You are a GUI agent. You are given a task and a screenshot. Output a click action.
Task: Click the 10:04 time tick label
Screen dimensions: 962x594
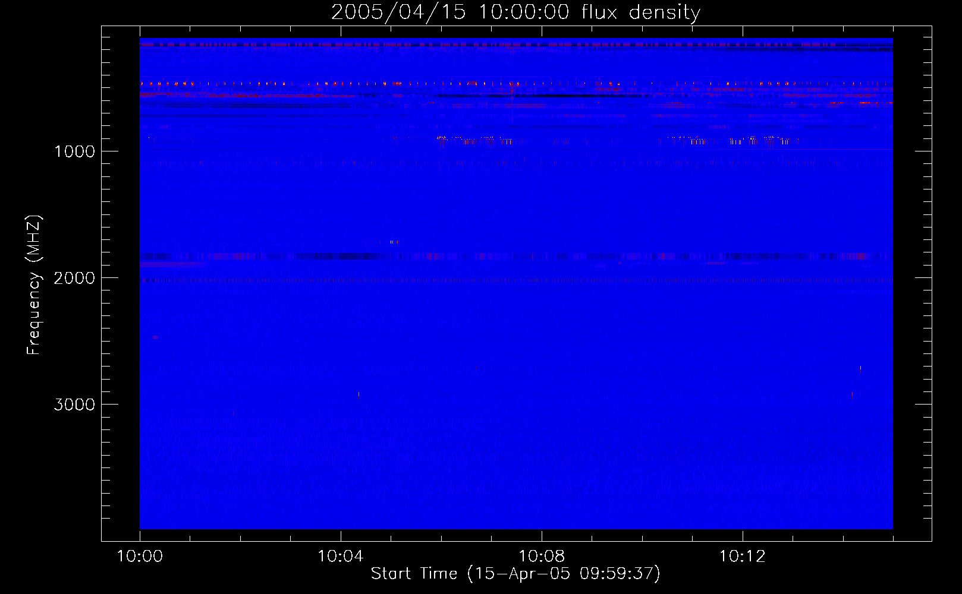tap(340, 556)
